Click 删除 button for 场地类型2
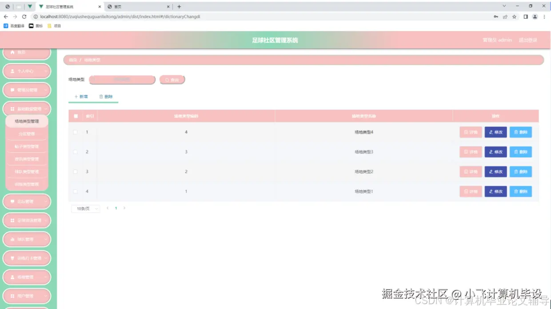Viewport: 551px width, 309px height. (x=520, y=172)
